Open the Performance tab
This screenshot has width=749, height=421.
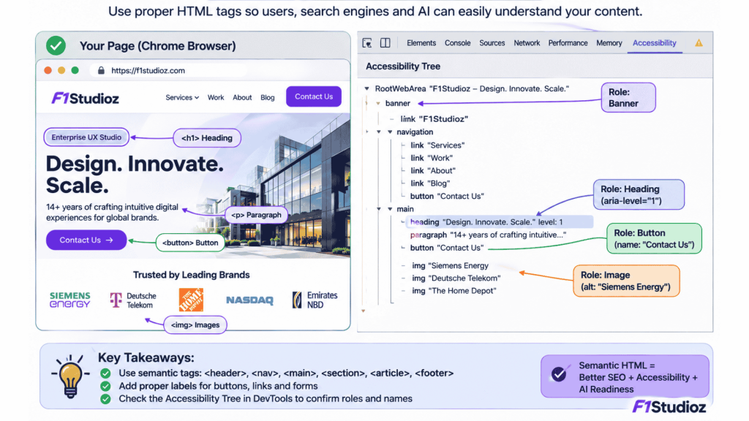[568, 43]
